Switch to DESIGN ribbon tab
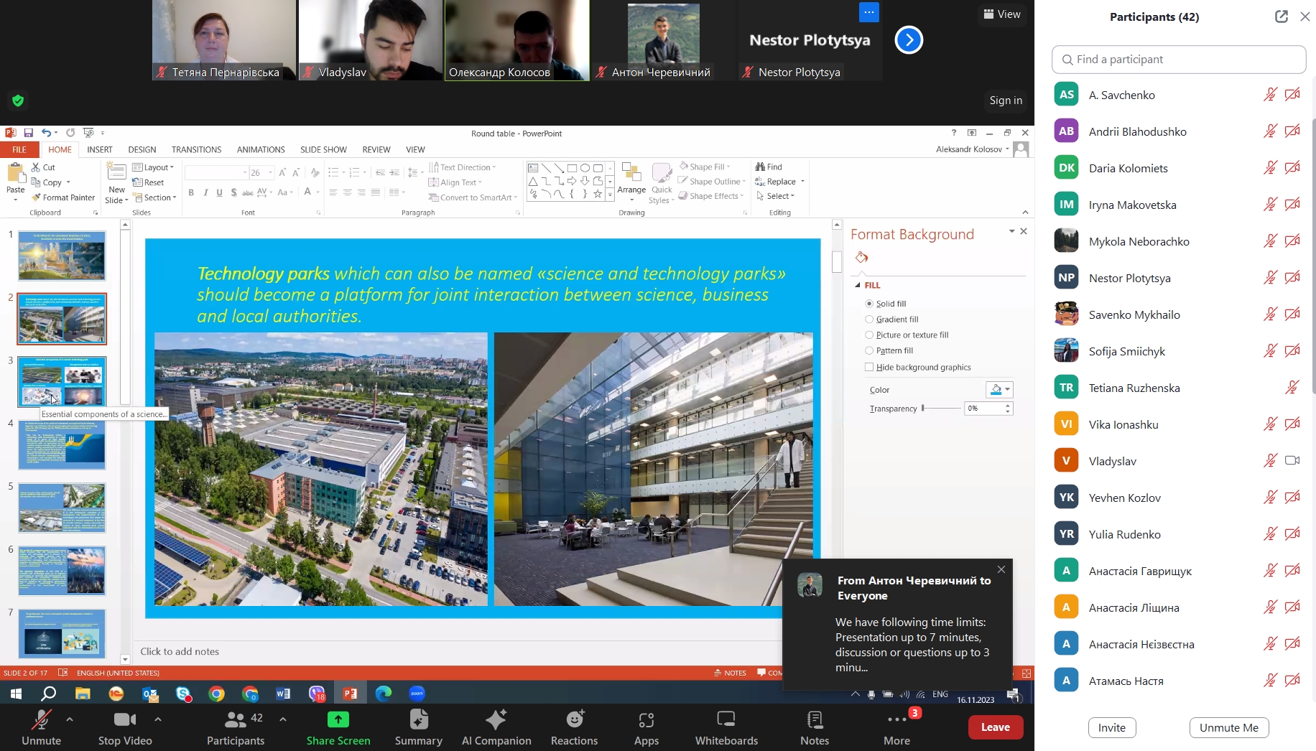Viewport: 1316px width, 751px height. (x=142, y=149)
